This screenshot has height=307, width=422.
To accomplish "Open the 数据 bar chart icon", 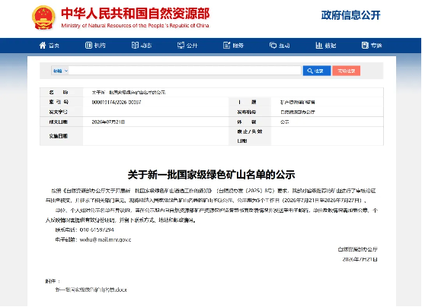I will [319, 46].
